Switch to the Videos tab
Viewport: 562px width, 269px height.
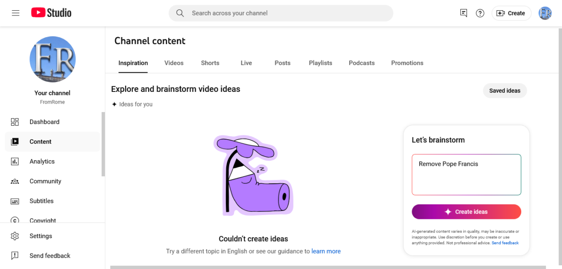click(x=174, y=63)
